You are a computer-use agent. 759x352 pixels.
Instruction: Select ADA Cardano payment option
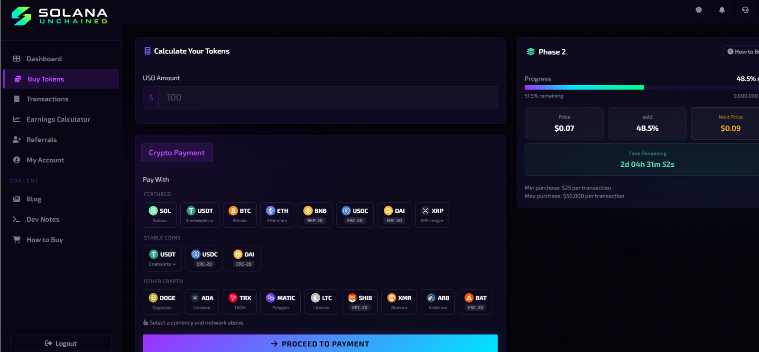click(202, 302)
